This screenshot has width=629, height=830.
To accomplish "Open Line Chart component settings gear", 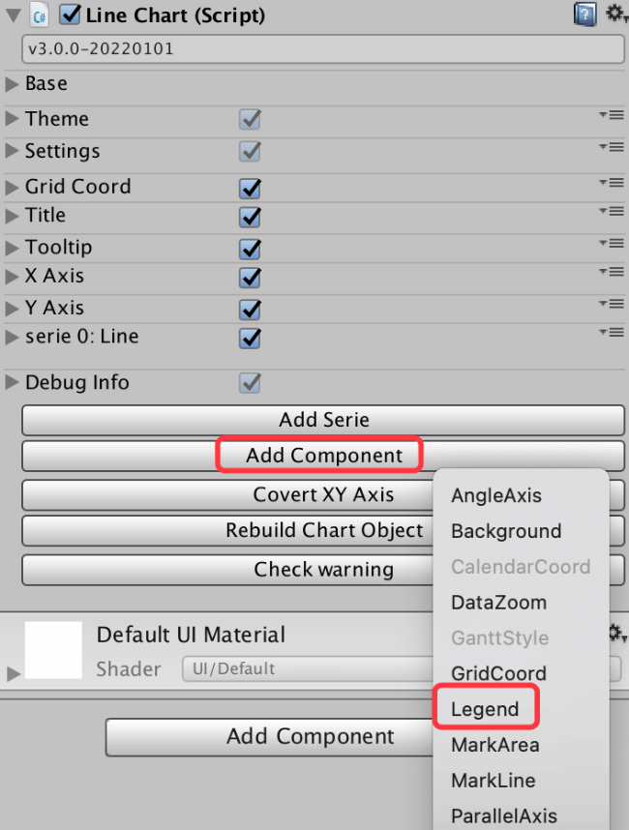I will point(615,14).
